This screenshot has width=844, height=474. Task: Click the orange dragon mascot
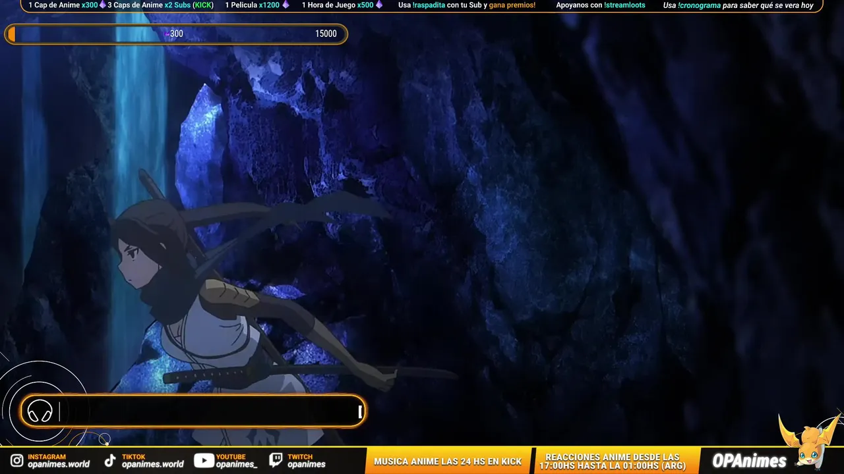[808, 442]
